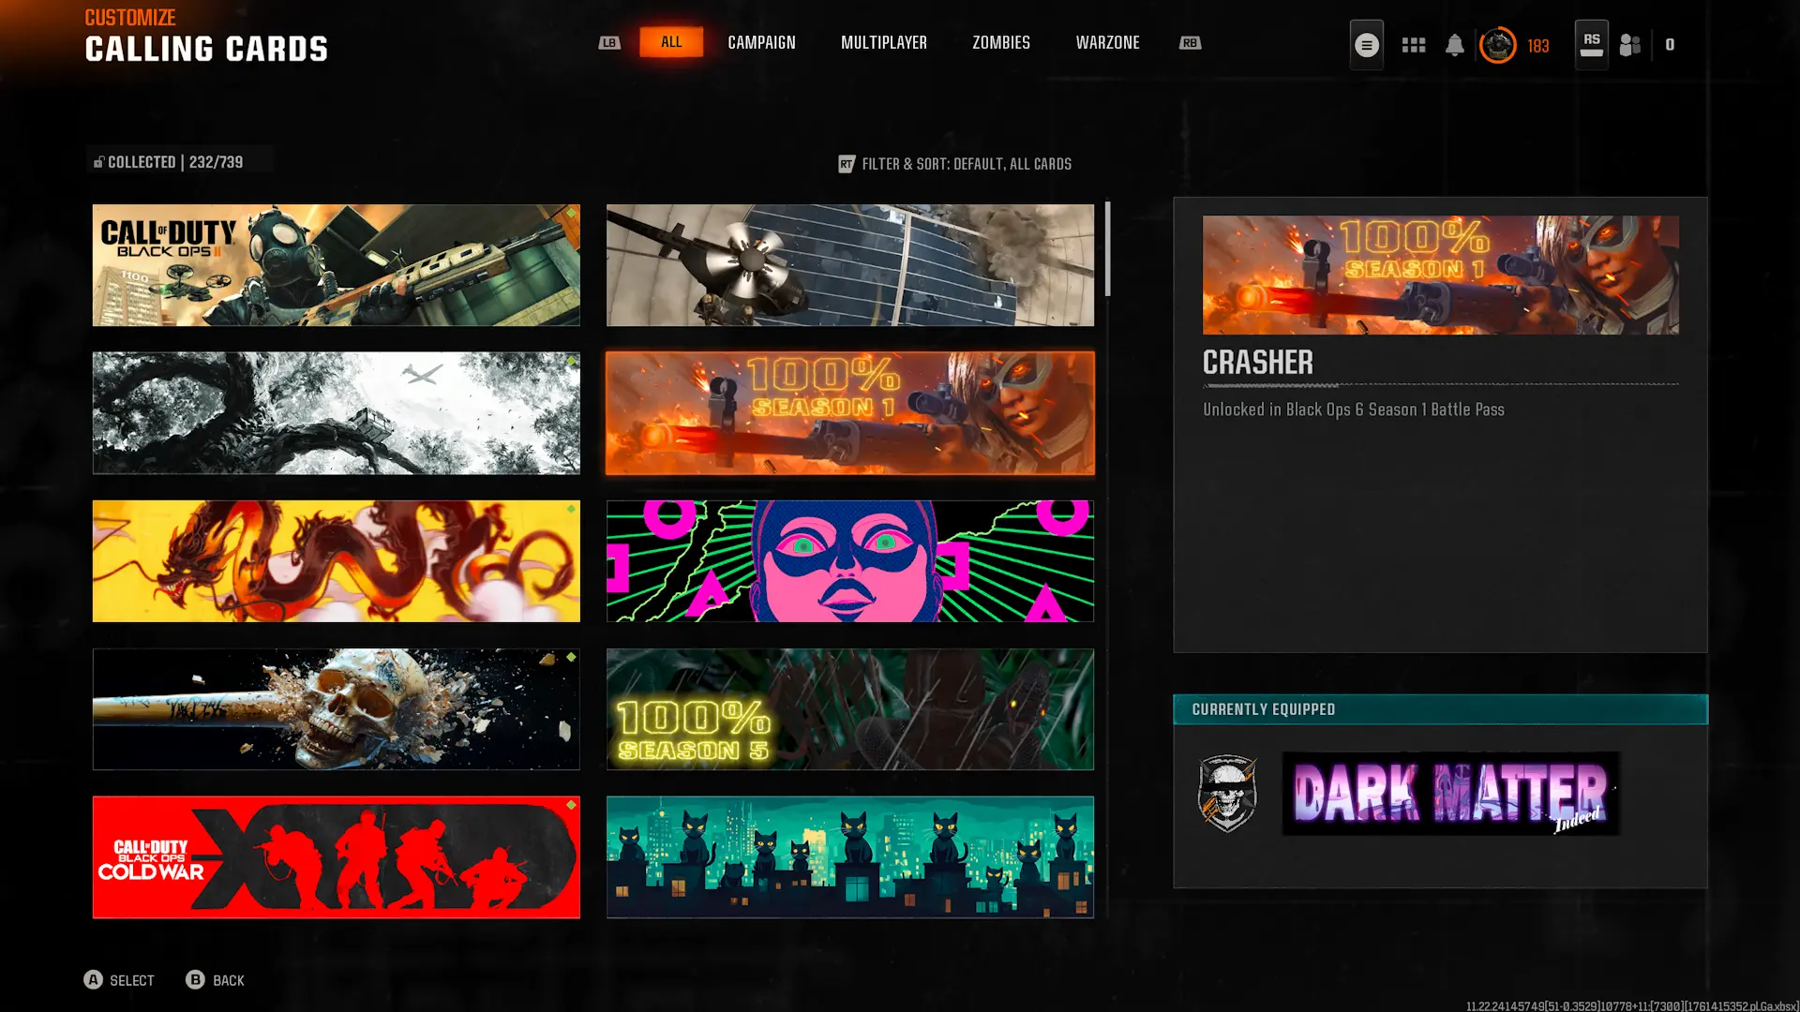The image size is (1800, 1012).
Task: Switch to the Zombies tab
Action: coord(1000,43)
